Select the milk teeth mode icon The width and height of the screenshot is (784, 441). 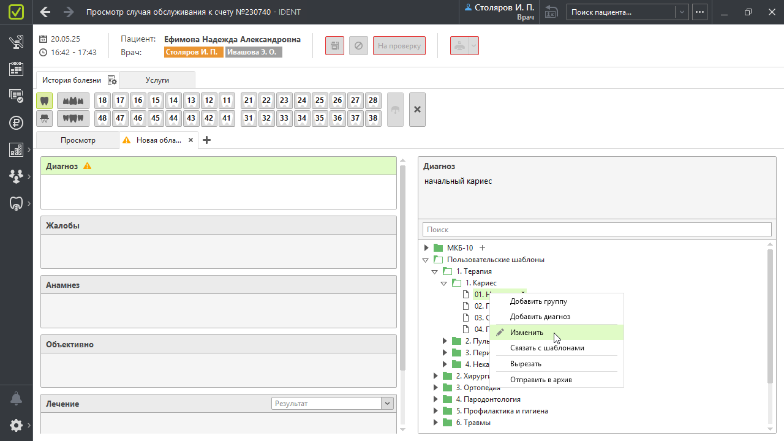(x=44, y=118)
